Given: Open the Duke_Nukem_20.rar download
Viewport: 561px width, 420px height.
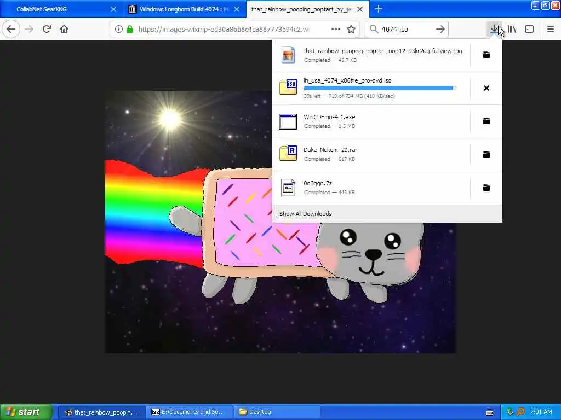Looking at the screenshot, I should coord(371,154).
